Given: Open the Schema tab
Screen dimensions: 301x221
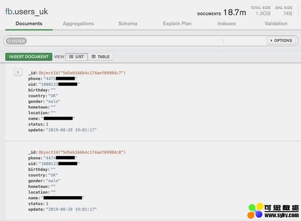Looking at the screenshot, I should coord(127,23).
